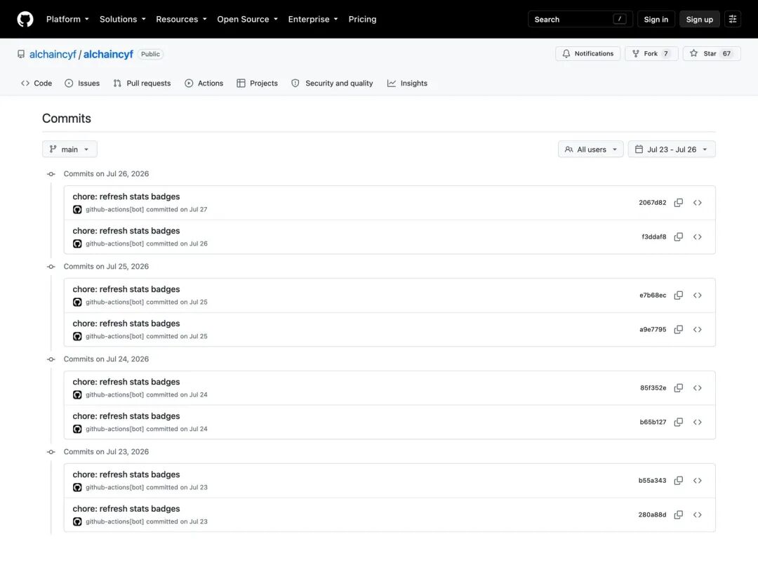Click the Sign up button
Screen dimensions: 758x579
[699, 20]
